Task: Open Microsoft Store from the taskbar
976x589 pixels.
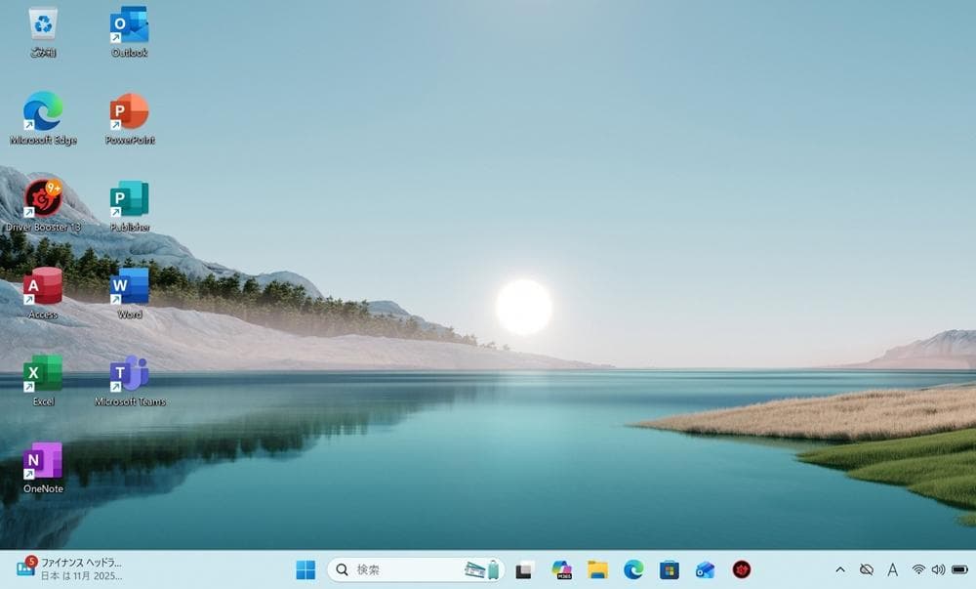Action: point(668,568)
